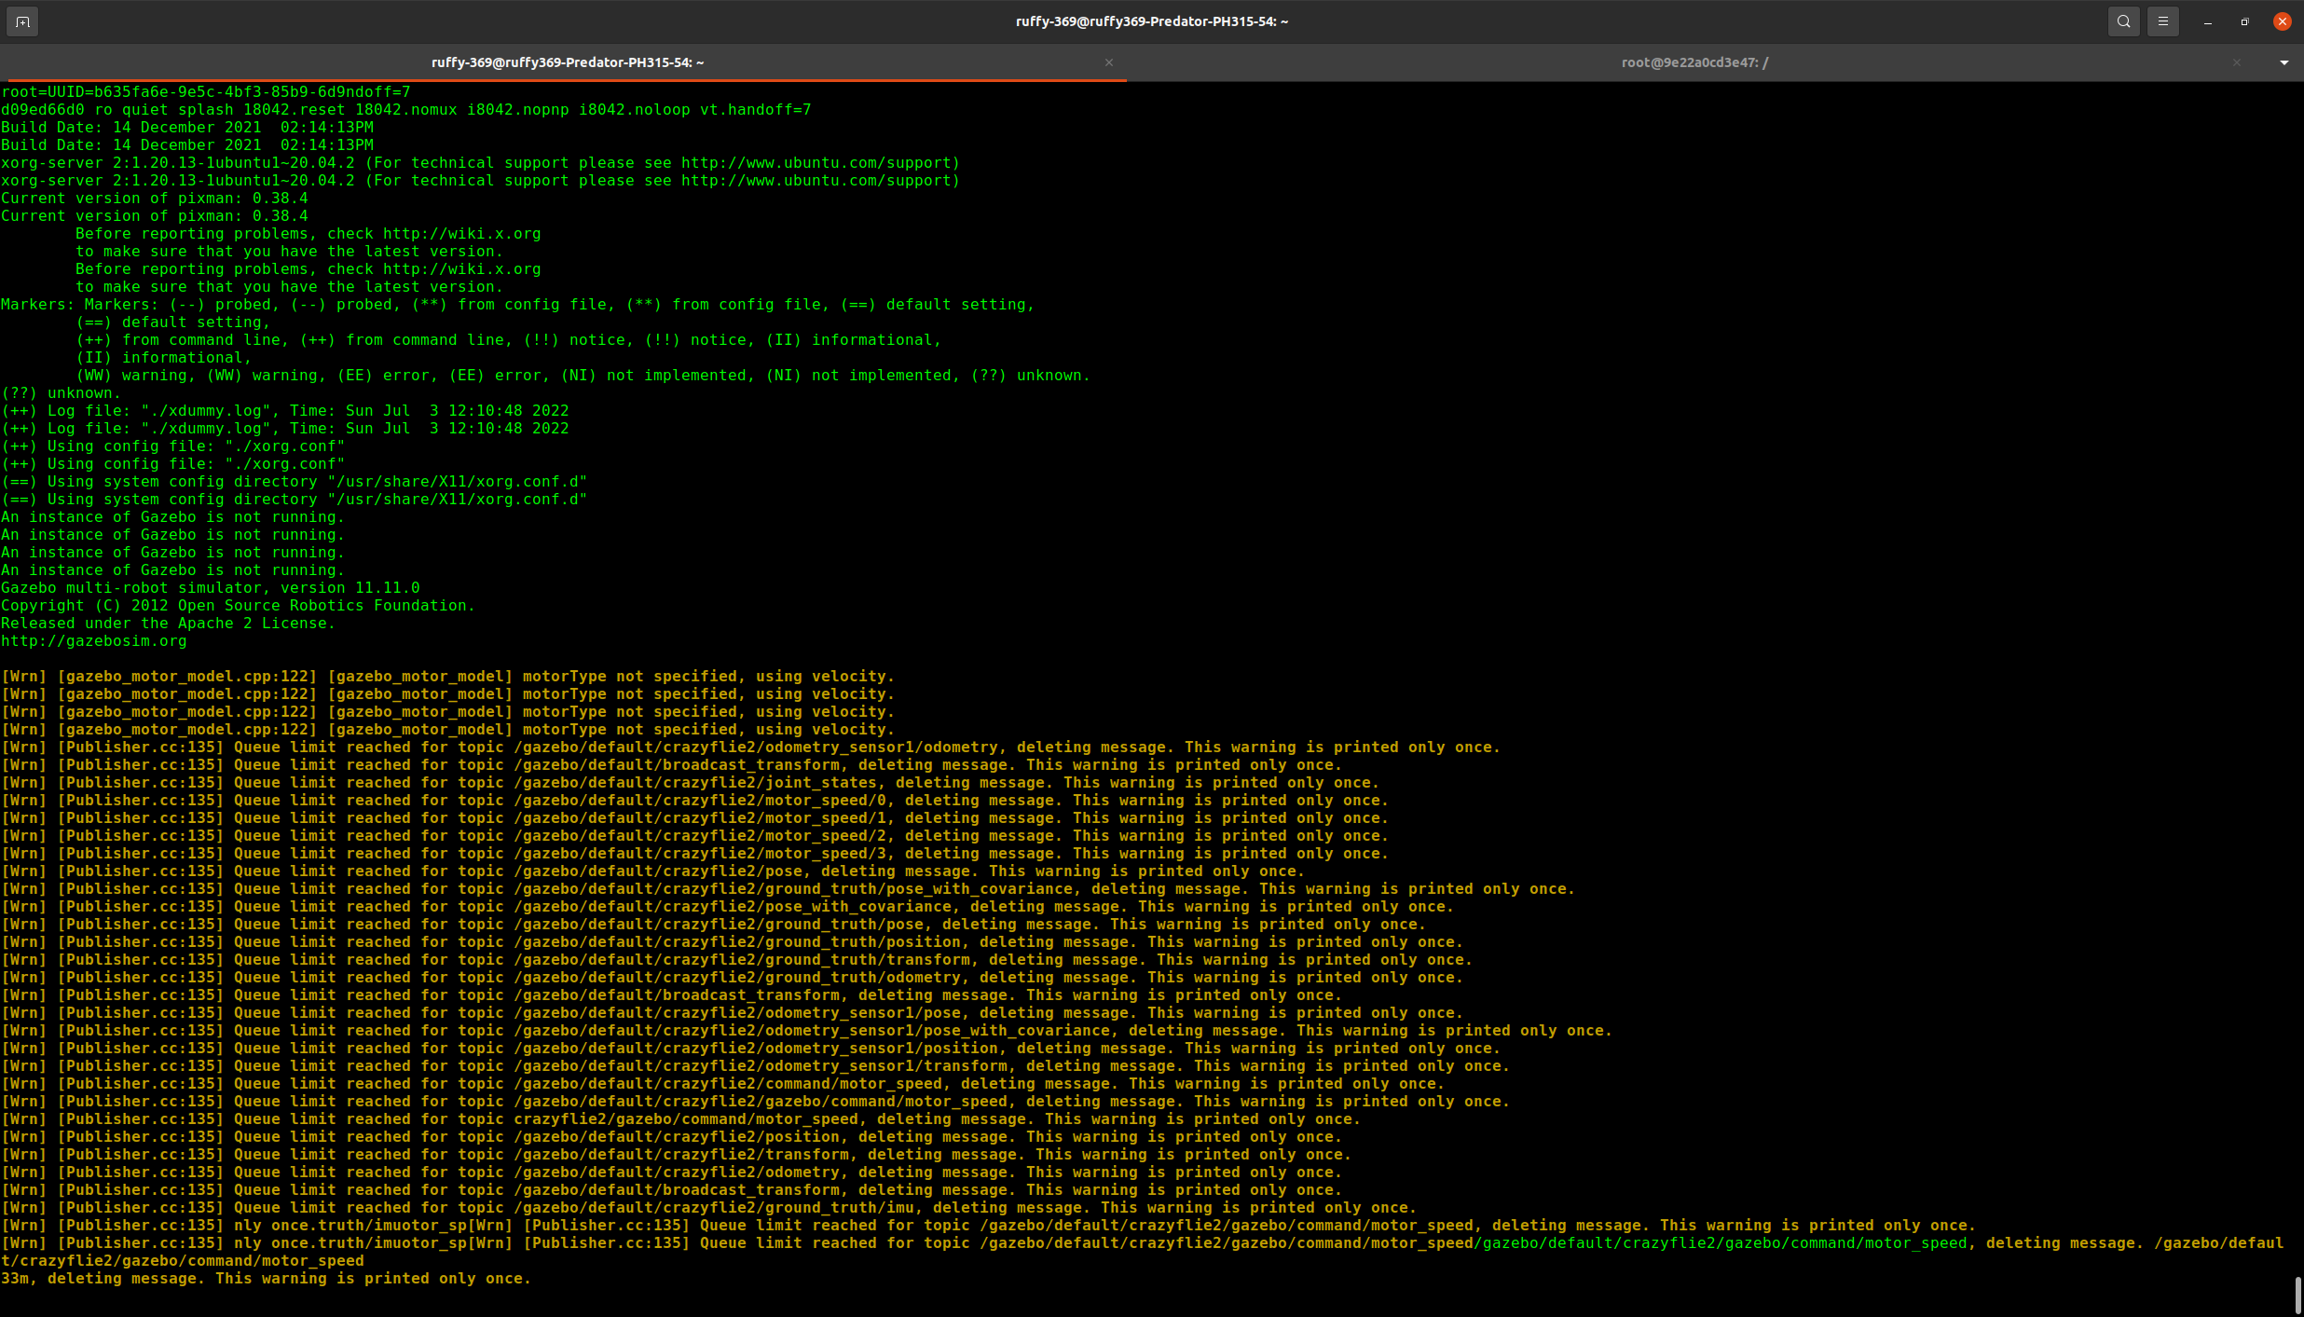The width and height of the screenshot is (2304, 1317).
Task: Click warning line for ground_truth/odometry topic
Action: click(x=733, y=978)
